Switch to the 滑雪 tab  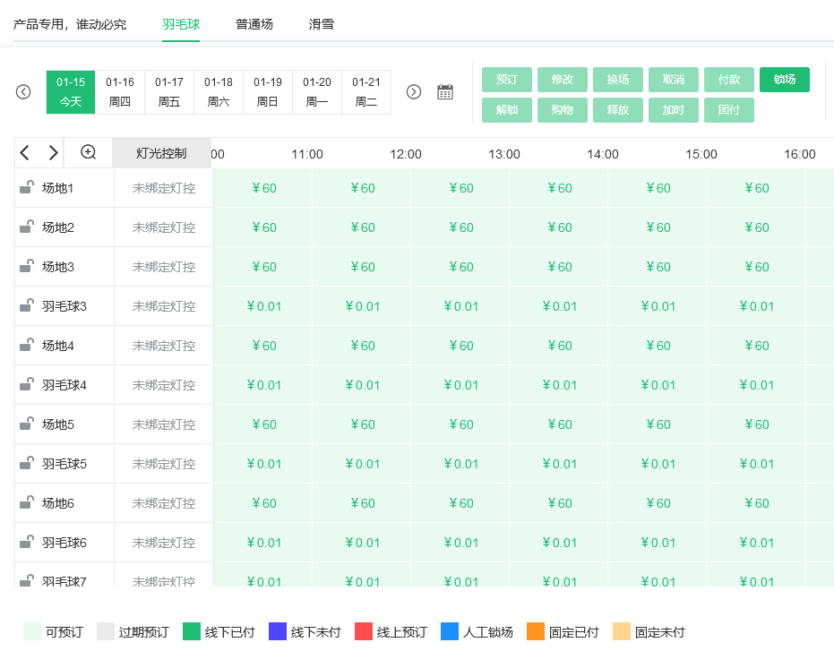322,24
